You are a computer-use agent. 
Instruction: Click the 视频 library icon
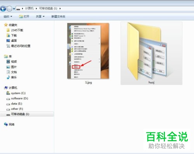click(8, 62)
